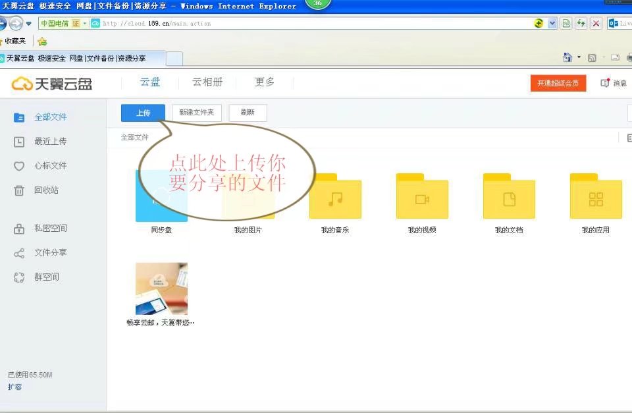Click the lock icon for 私密空间
Viewport: 632px width, 413px height.
pyautogui.click(x=19, y=229)
